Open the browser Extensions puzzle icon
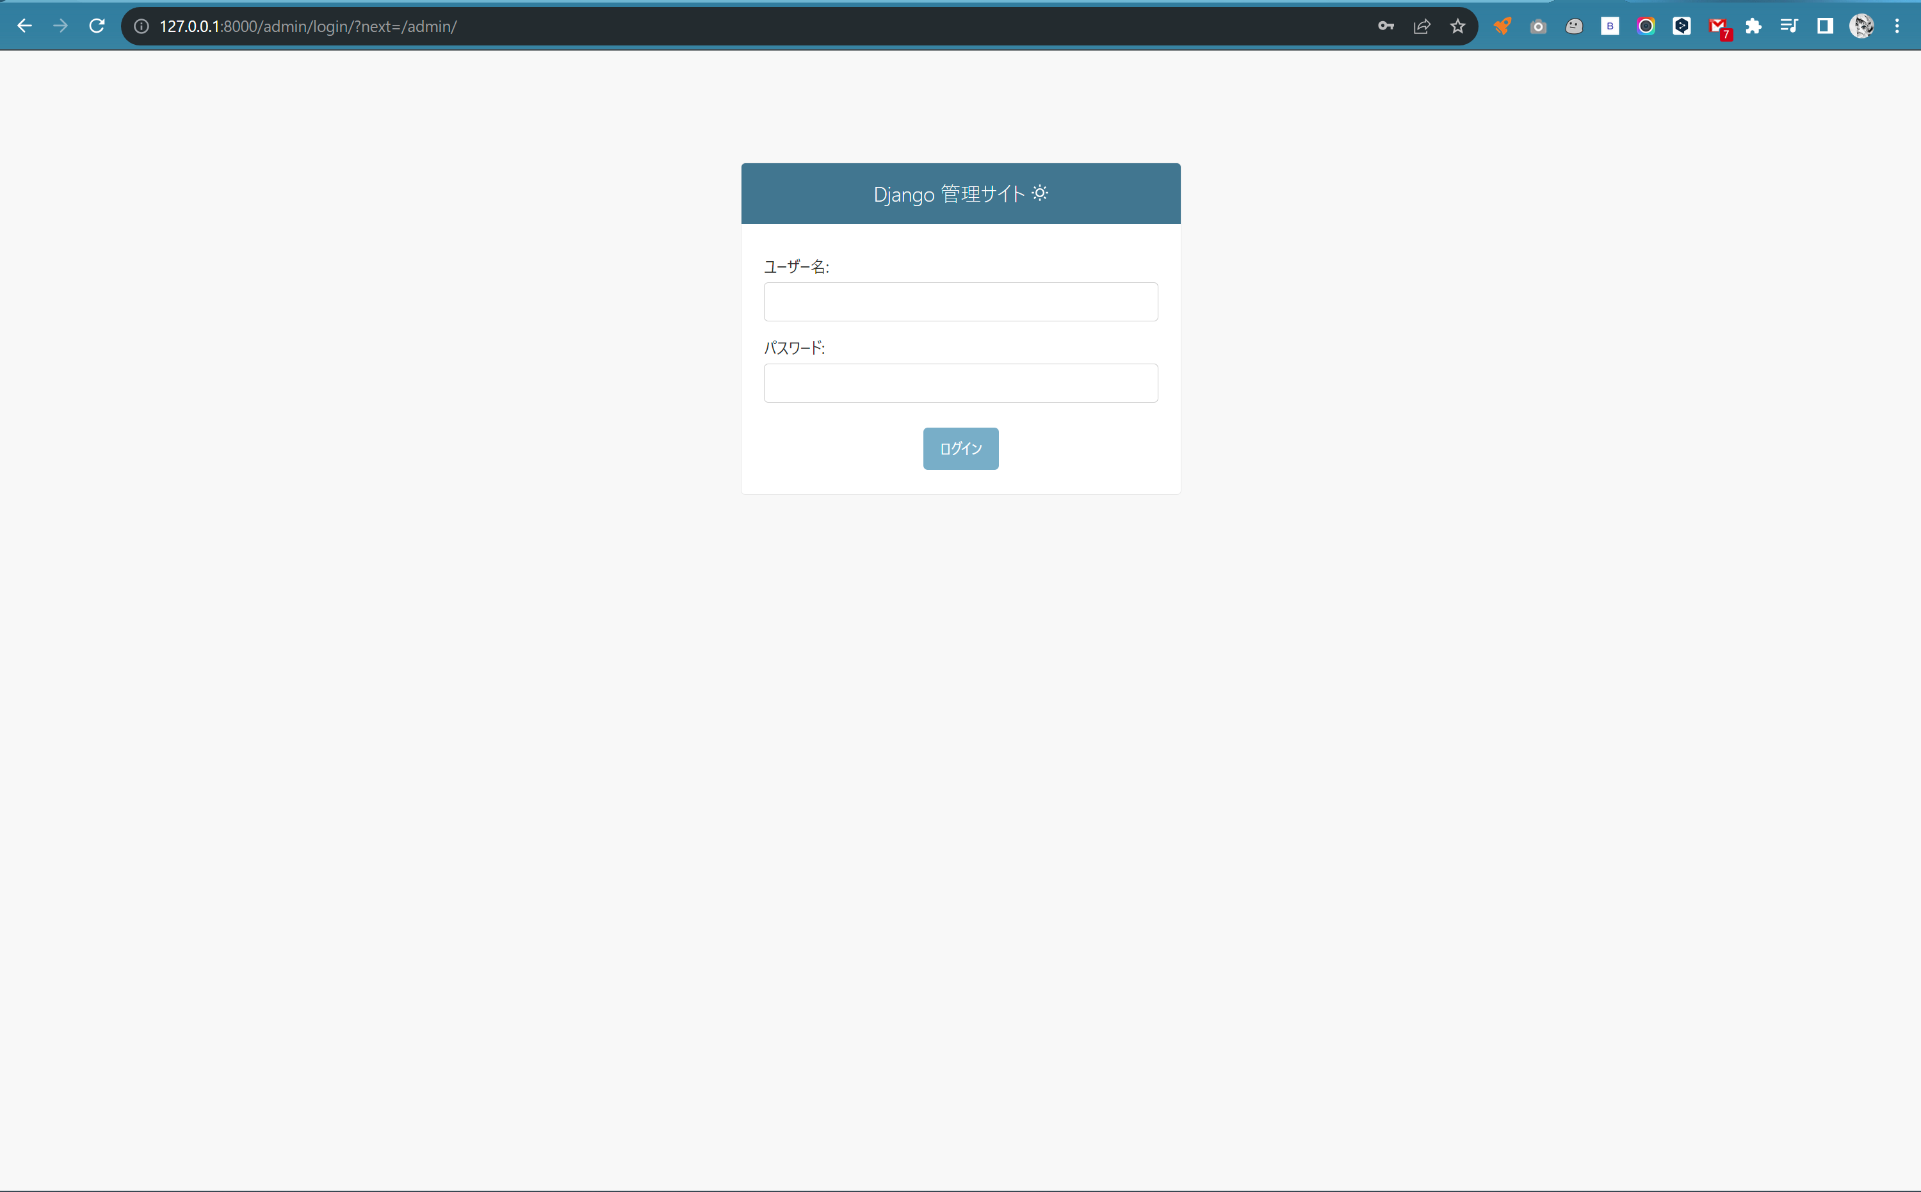The width and height of the screenshot is (1921, 1192). point(1754,26)
